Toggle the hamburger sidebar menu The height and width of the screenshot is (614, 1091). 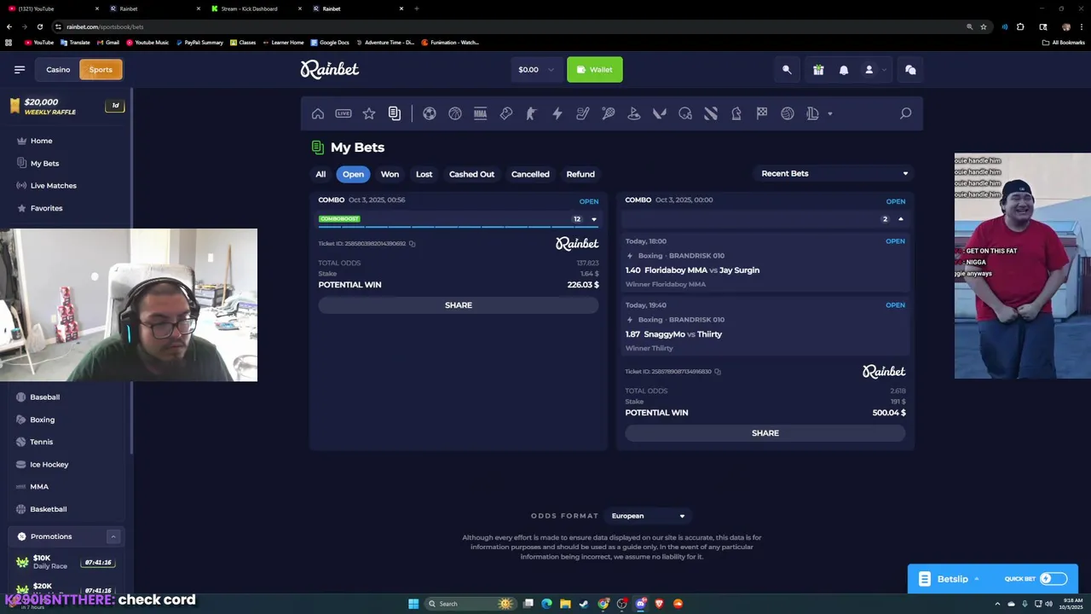click(x=20, y=70)
